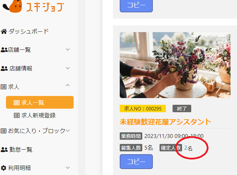
Task: Expand the 店舗一覧 chevron
Action: point(68,49)
